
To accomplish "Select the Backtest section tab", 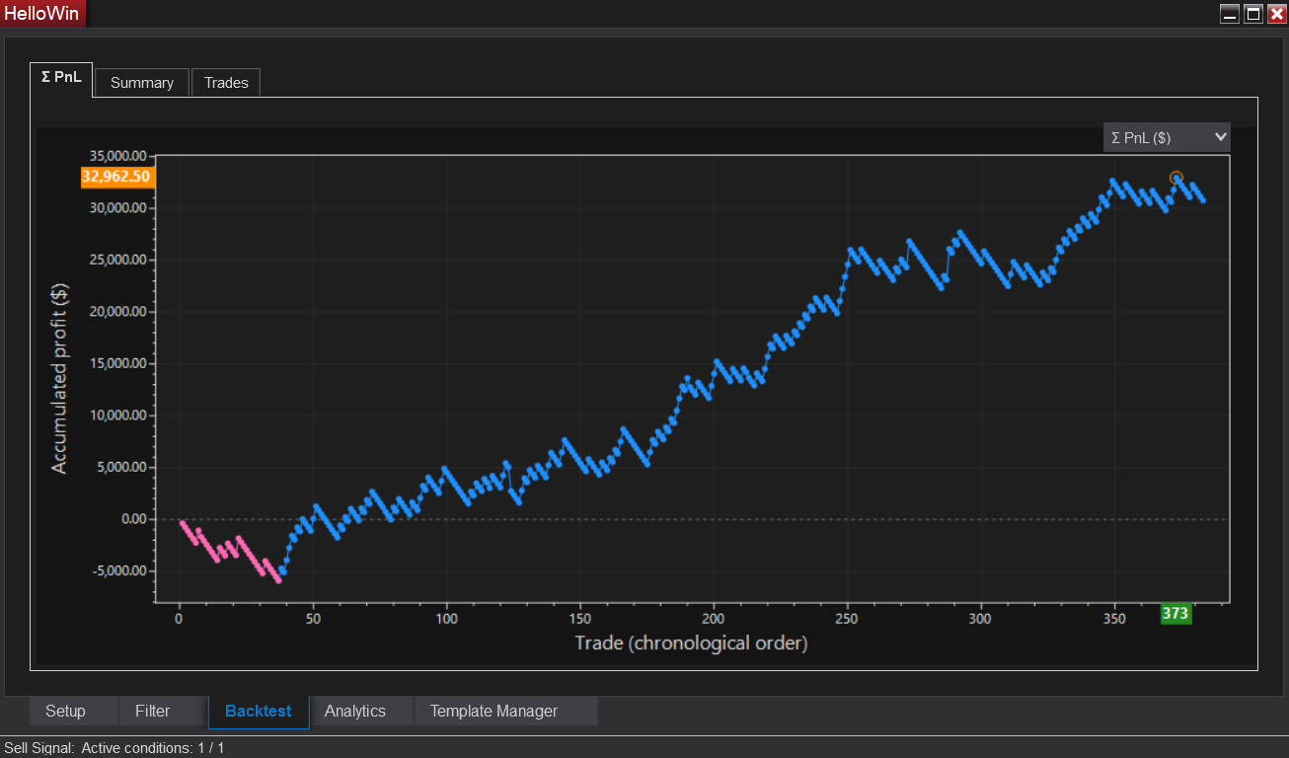I will pos(259,711).
